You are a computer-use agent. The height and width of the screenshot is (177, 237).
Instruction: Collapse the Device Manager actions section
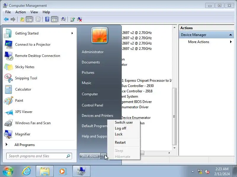pos(230,35)
